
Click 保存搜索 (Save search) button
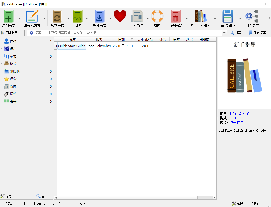tap(258, 33)
